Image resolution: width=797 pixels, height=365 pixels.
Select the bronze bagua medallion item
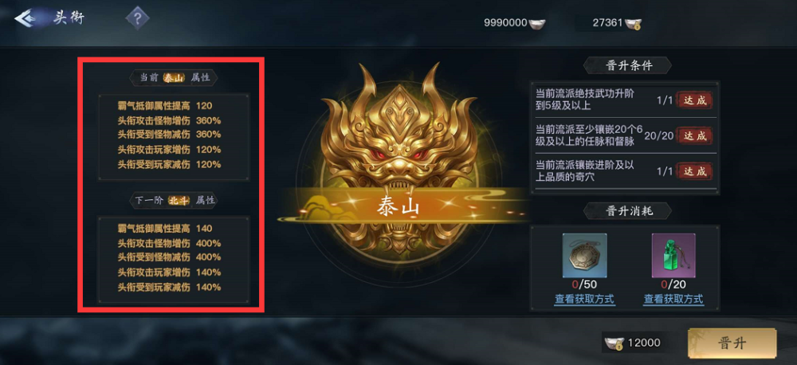pyautogui.click(x=584, y=256)
